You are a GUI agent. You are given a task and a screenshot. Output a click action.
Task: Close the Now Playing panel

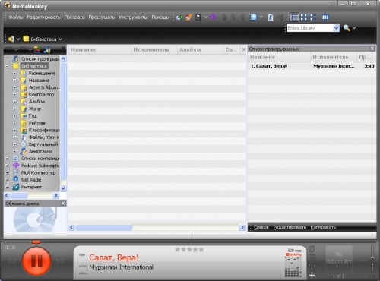(x=372, y=49)
